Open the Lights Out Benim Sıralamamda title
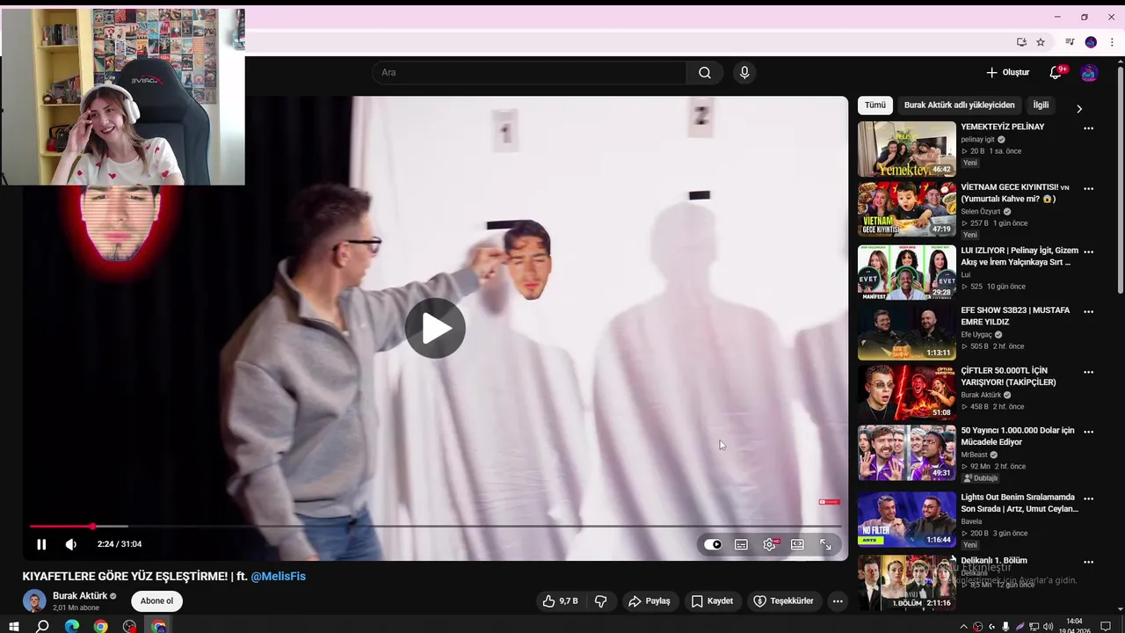Image resolution: width=1125 pixels, height=633 pixels. click(1020, 503)
